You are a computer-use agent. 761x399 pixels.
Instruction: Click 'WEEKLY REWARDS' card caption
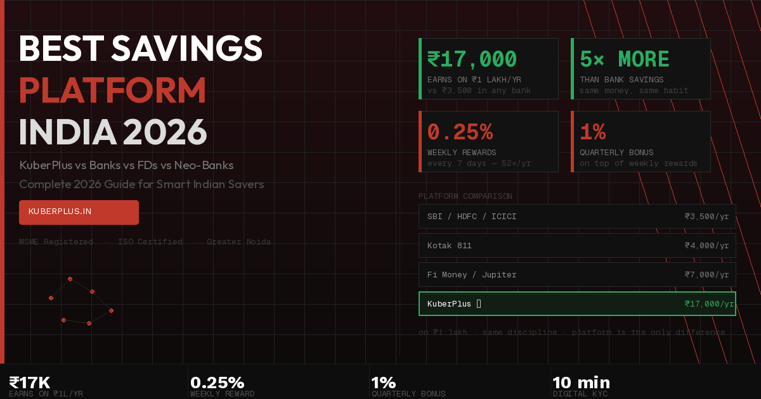[x=462, y=153]
